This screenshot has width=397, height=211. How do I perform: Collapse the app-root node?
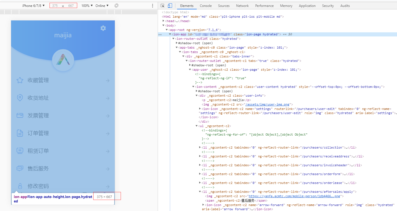pos(167,30)
